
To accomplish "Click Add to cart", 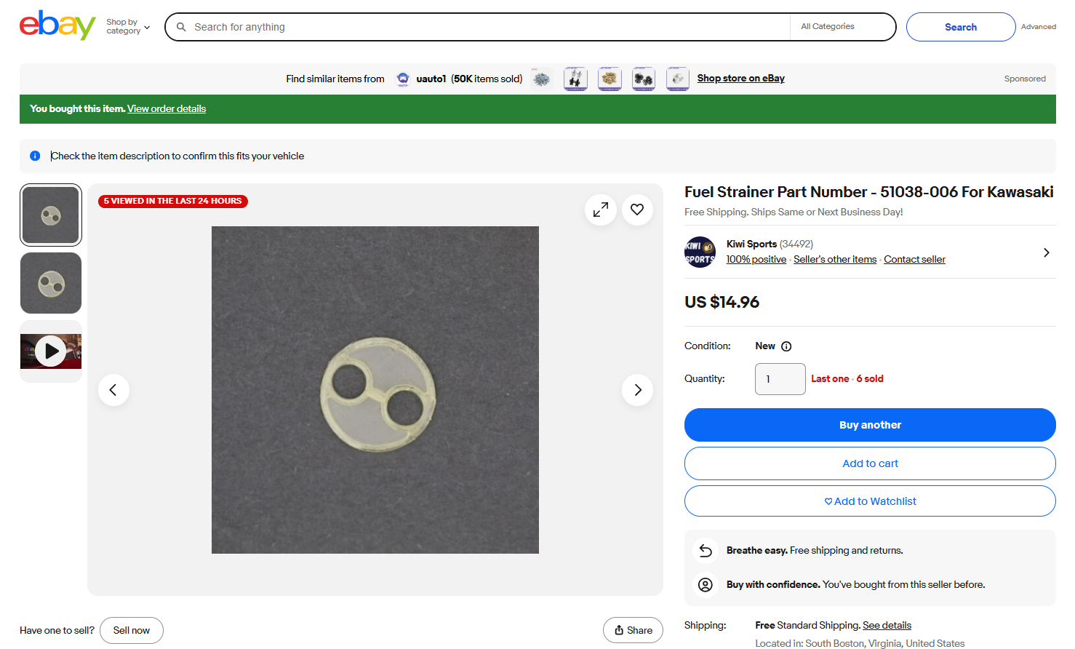I will 870,463.
